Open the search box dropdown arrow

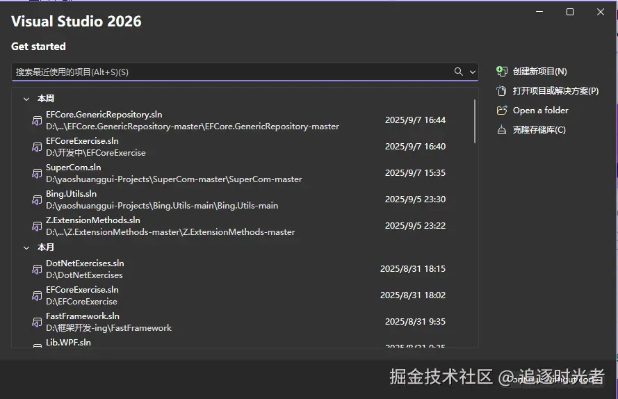[x=472, y=72]
